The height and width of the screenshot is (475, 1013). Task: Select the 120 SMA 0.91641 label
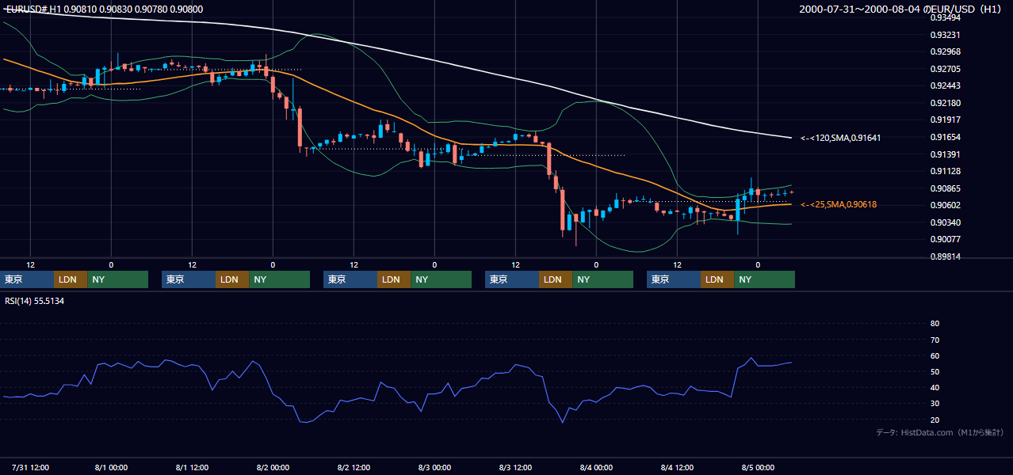841,138
